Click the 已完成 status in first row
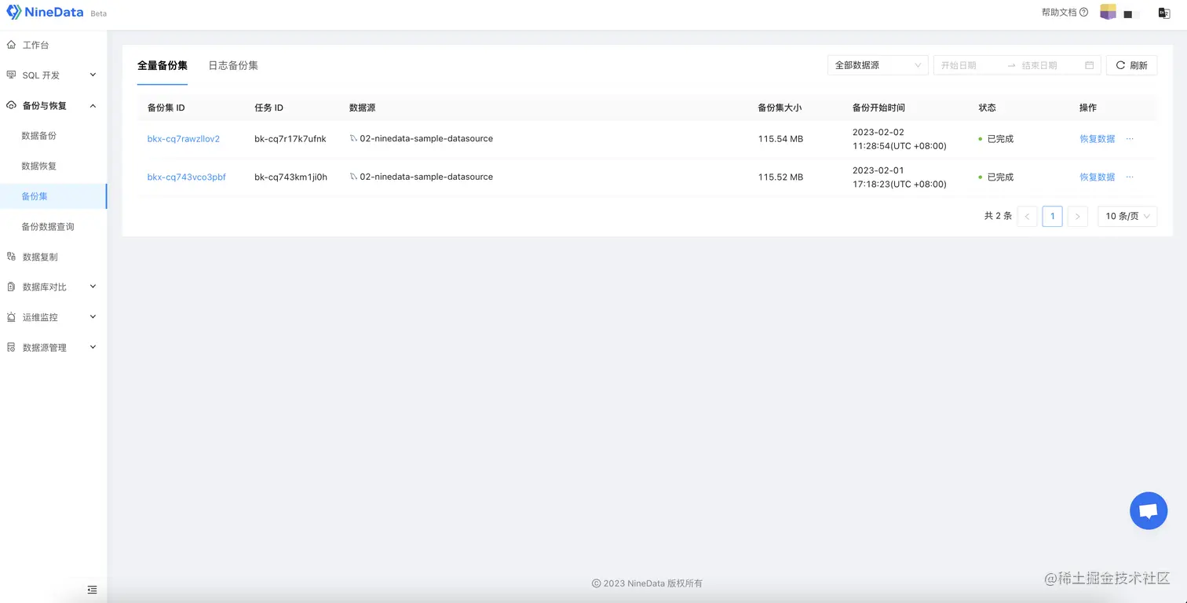Viewport: 1187px width, 603px height. [1000, 139]
